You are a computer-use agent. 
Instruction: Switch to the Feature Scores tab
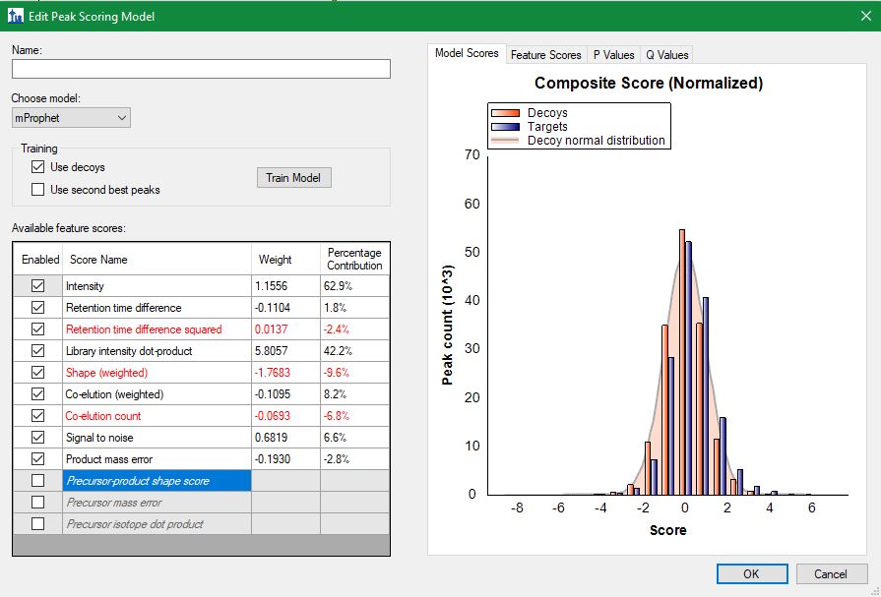coord(545,55)
